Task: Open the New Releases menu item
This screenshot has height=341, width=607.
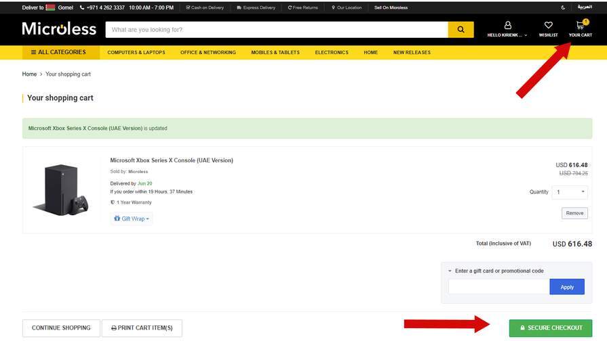Action: coord(412,52)
